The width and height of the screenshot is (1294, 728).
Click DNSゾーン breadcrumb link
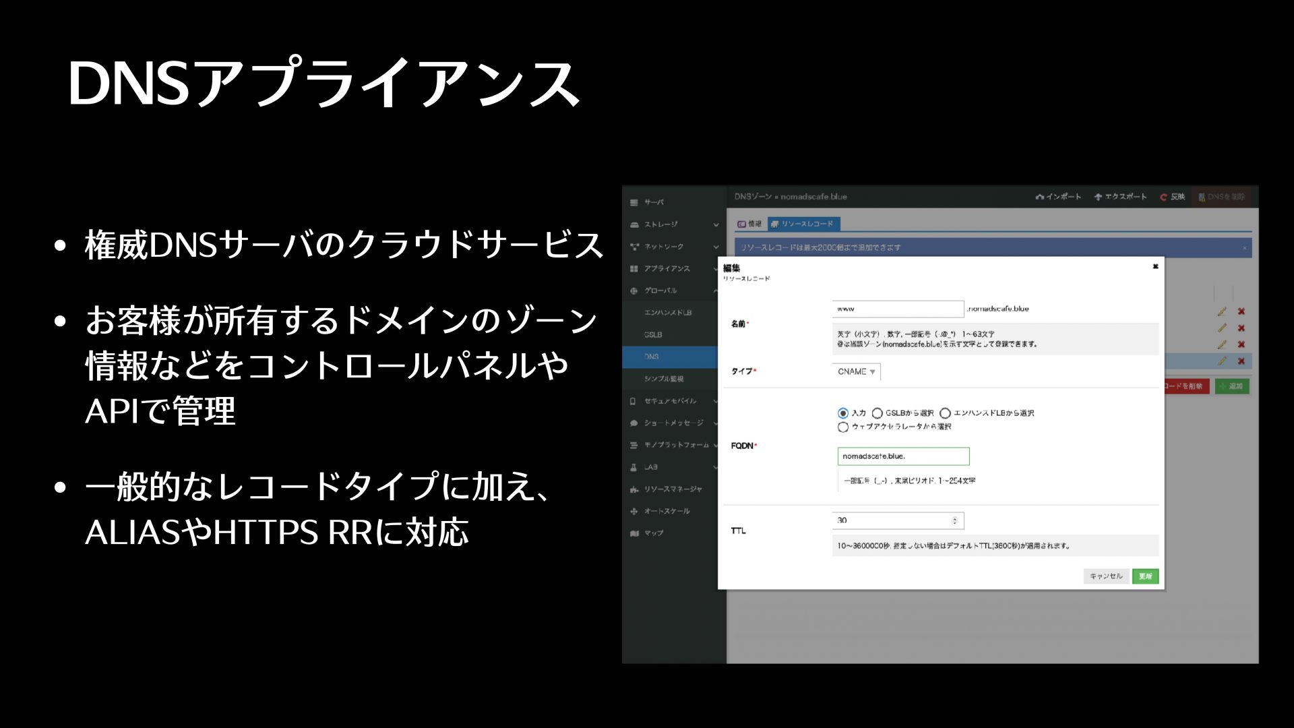(753, 197)
